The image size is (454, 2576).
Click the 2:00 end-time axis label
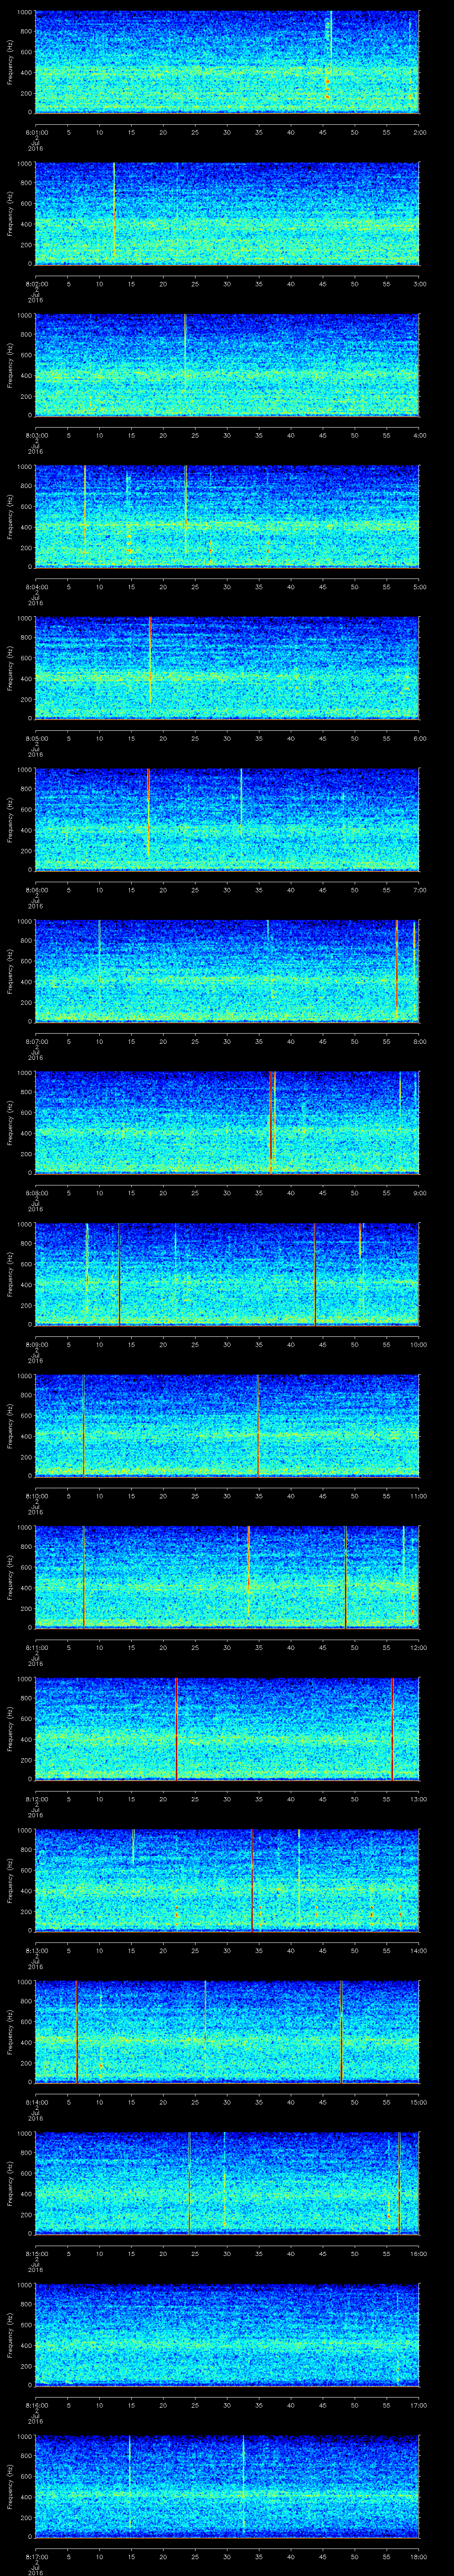click(x=419, y=132)
